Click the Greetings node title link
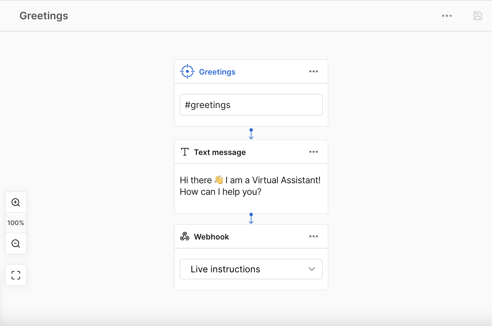Screen dimensions: 492x326 [x=217, y=72]
